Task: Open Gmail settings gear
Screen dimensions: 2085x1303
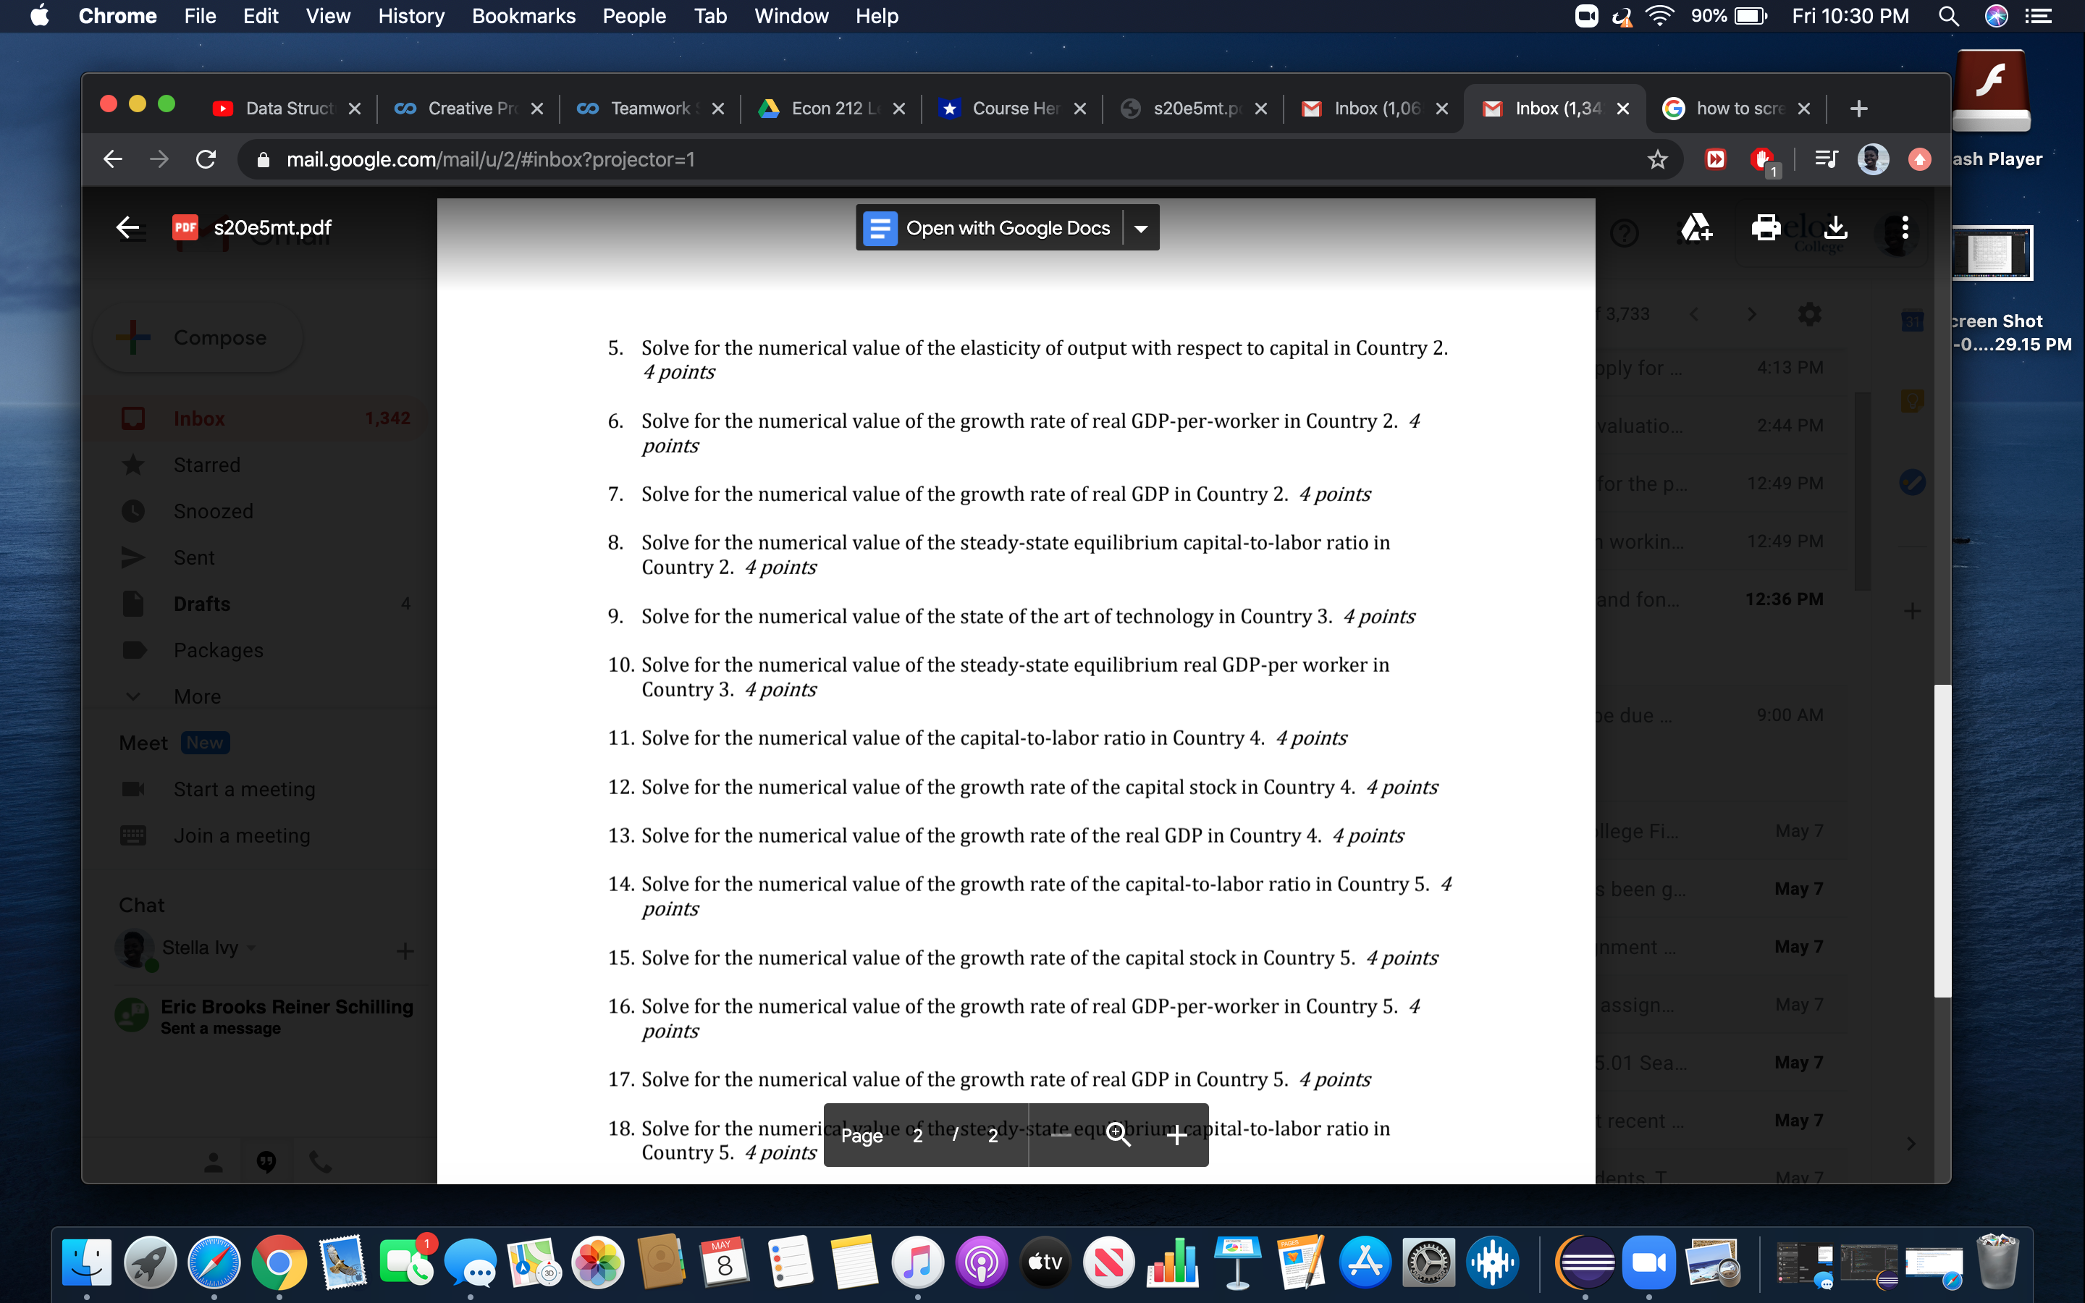Action: pos(1809,313)
